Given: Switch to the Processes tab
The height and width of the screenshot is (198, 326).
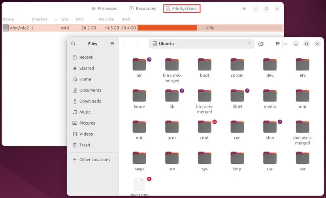Looking at the screenshot, I should point(104,9).
